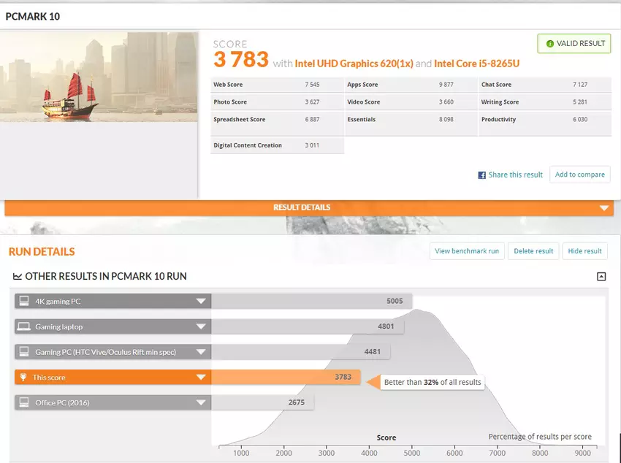Click the Facebook icon beside Share this result

482,175
